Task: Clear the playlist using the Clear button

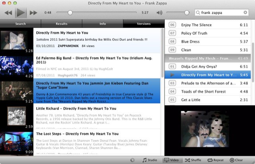Action: coord(236,160)
